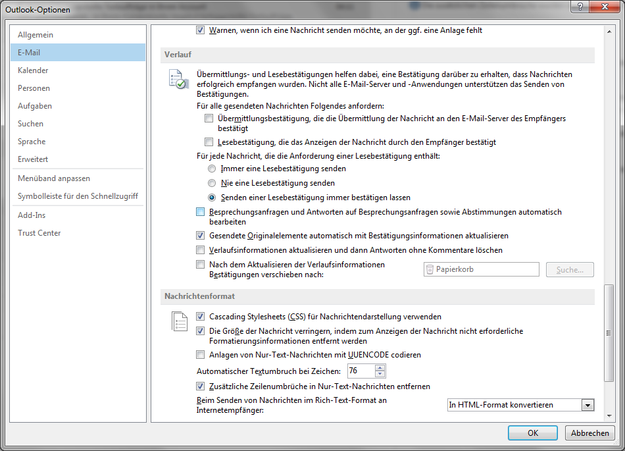Click the help question mark button

click(x=580, y=7)
